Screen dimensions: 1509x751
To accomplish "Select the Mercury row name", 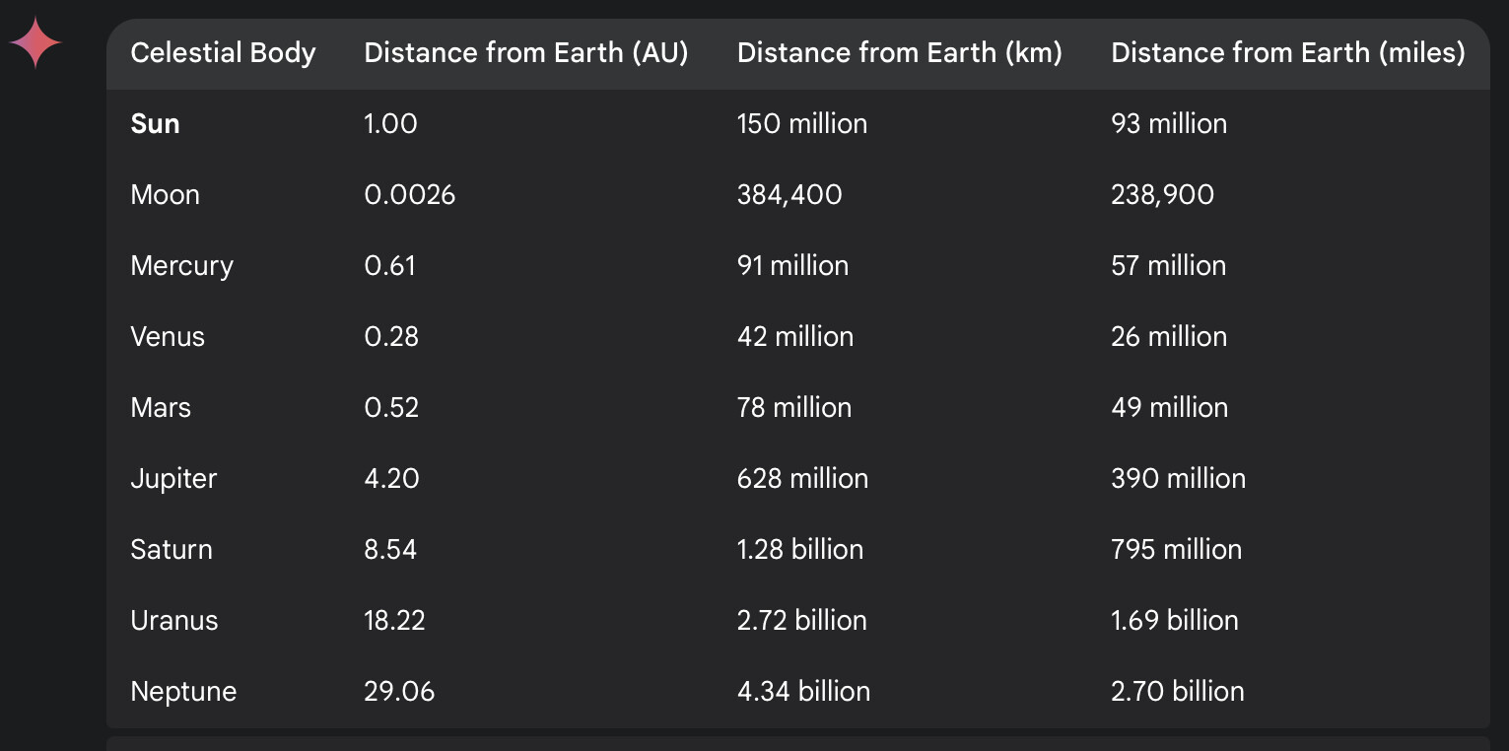I will 181,265.
